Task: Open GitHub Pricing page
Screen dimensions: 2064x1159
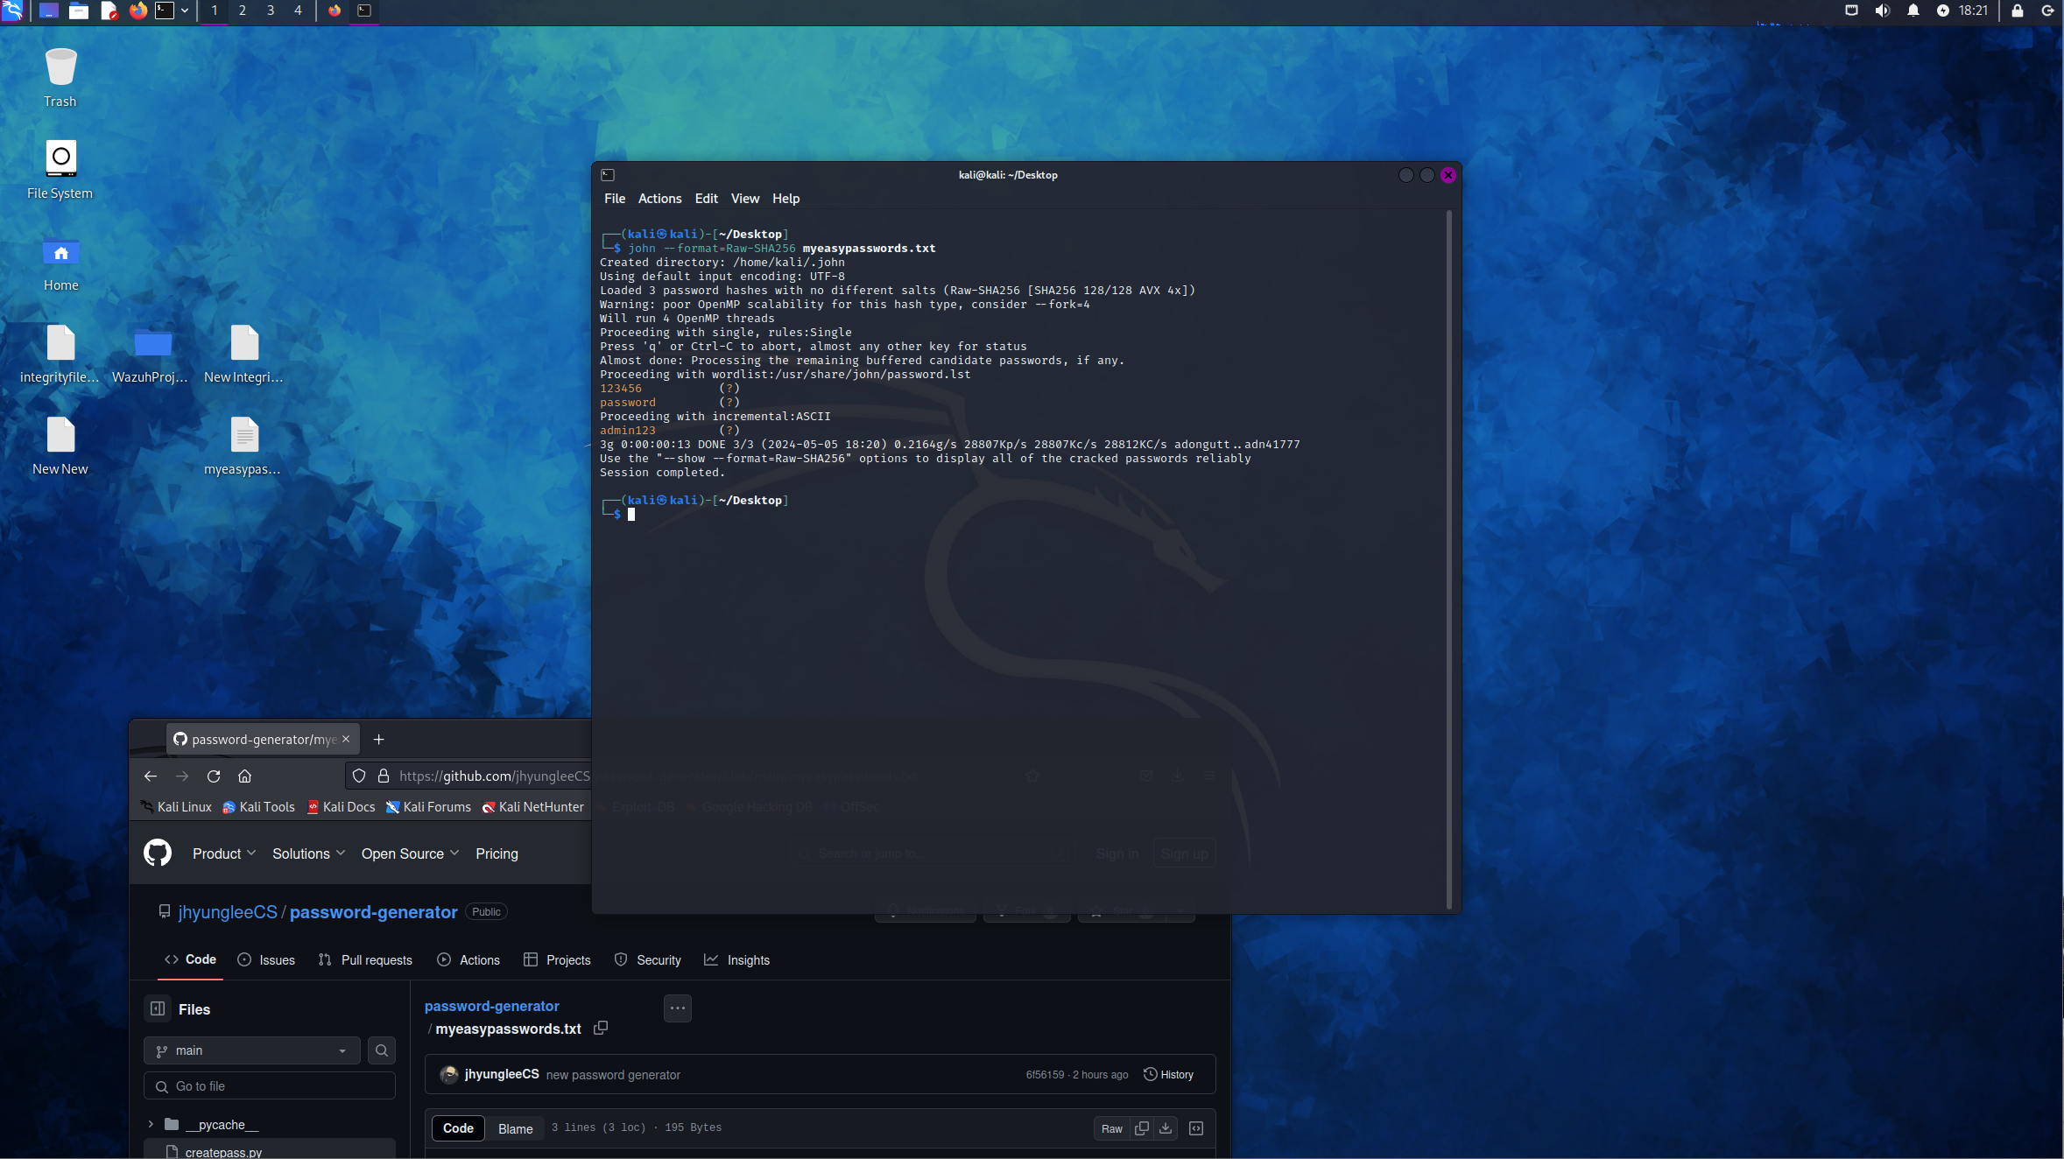Action: click(497, 853)
